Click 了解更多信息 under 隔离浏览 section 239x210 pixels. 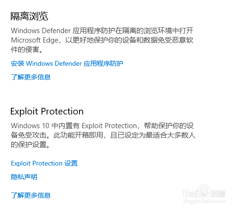(x=31, y=77)
